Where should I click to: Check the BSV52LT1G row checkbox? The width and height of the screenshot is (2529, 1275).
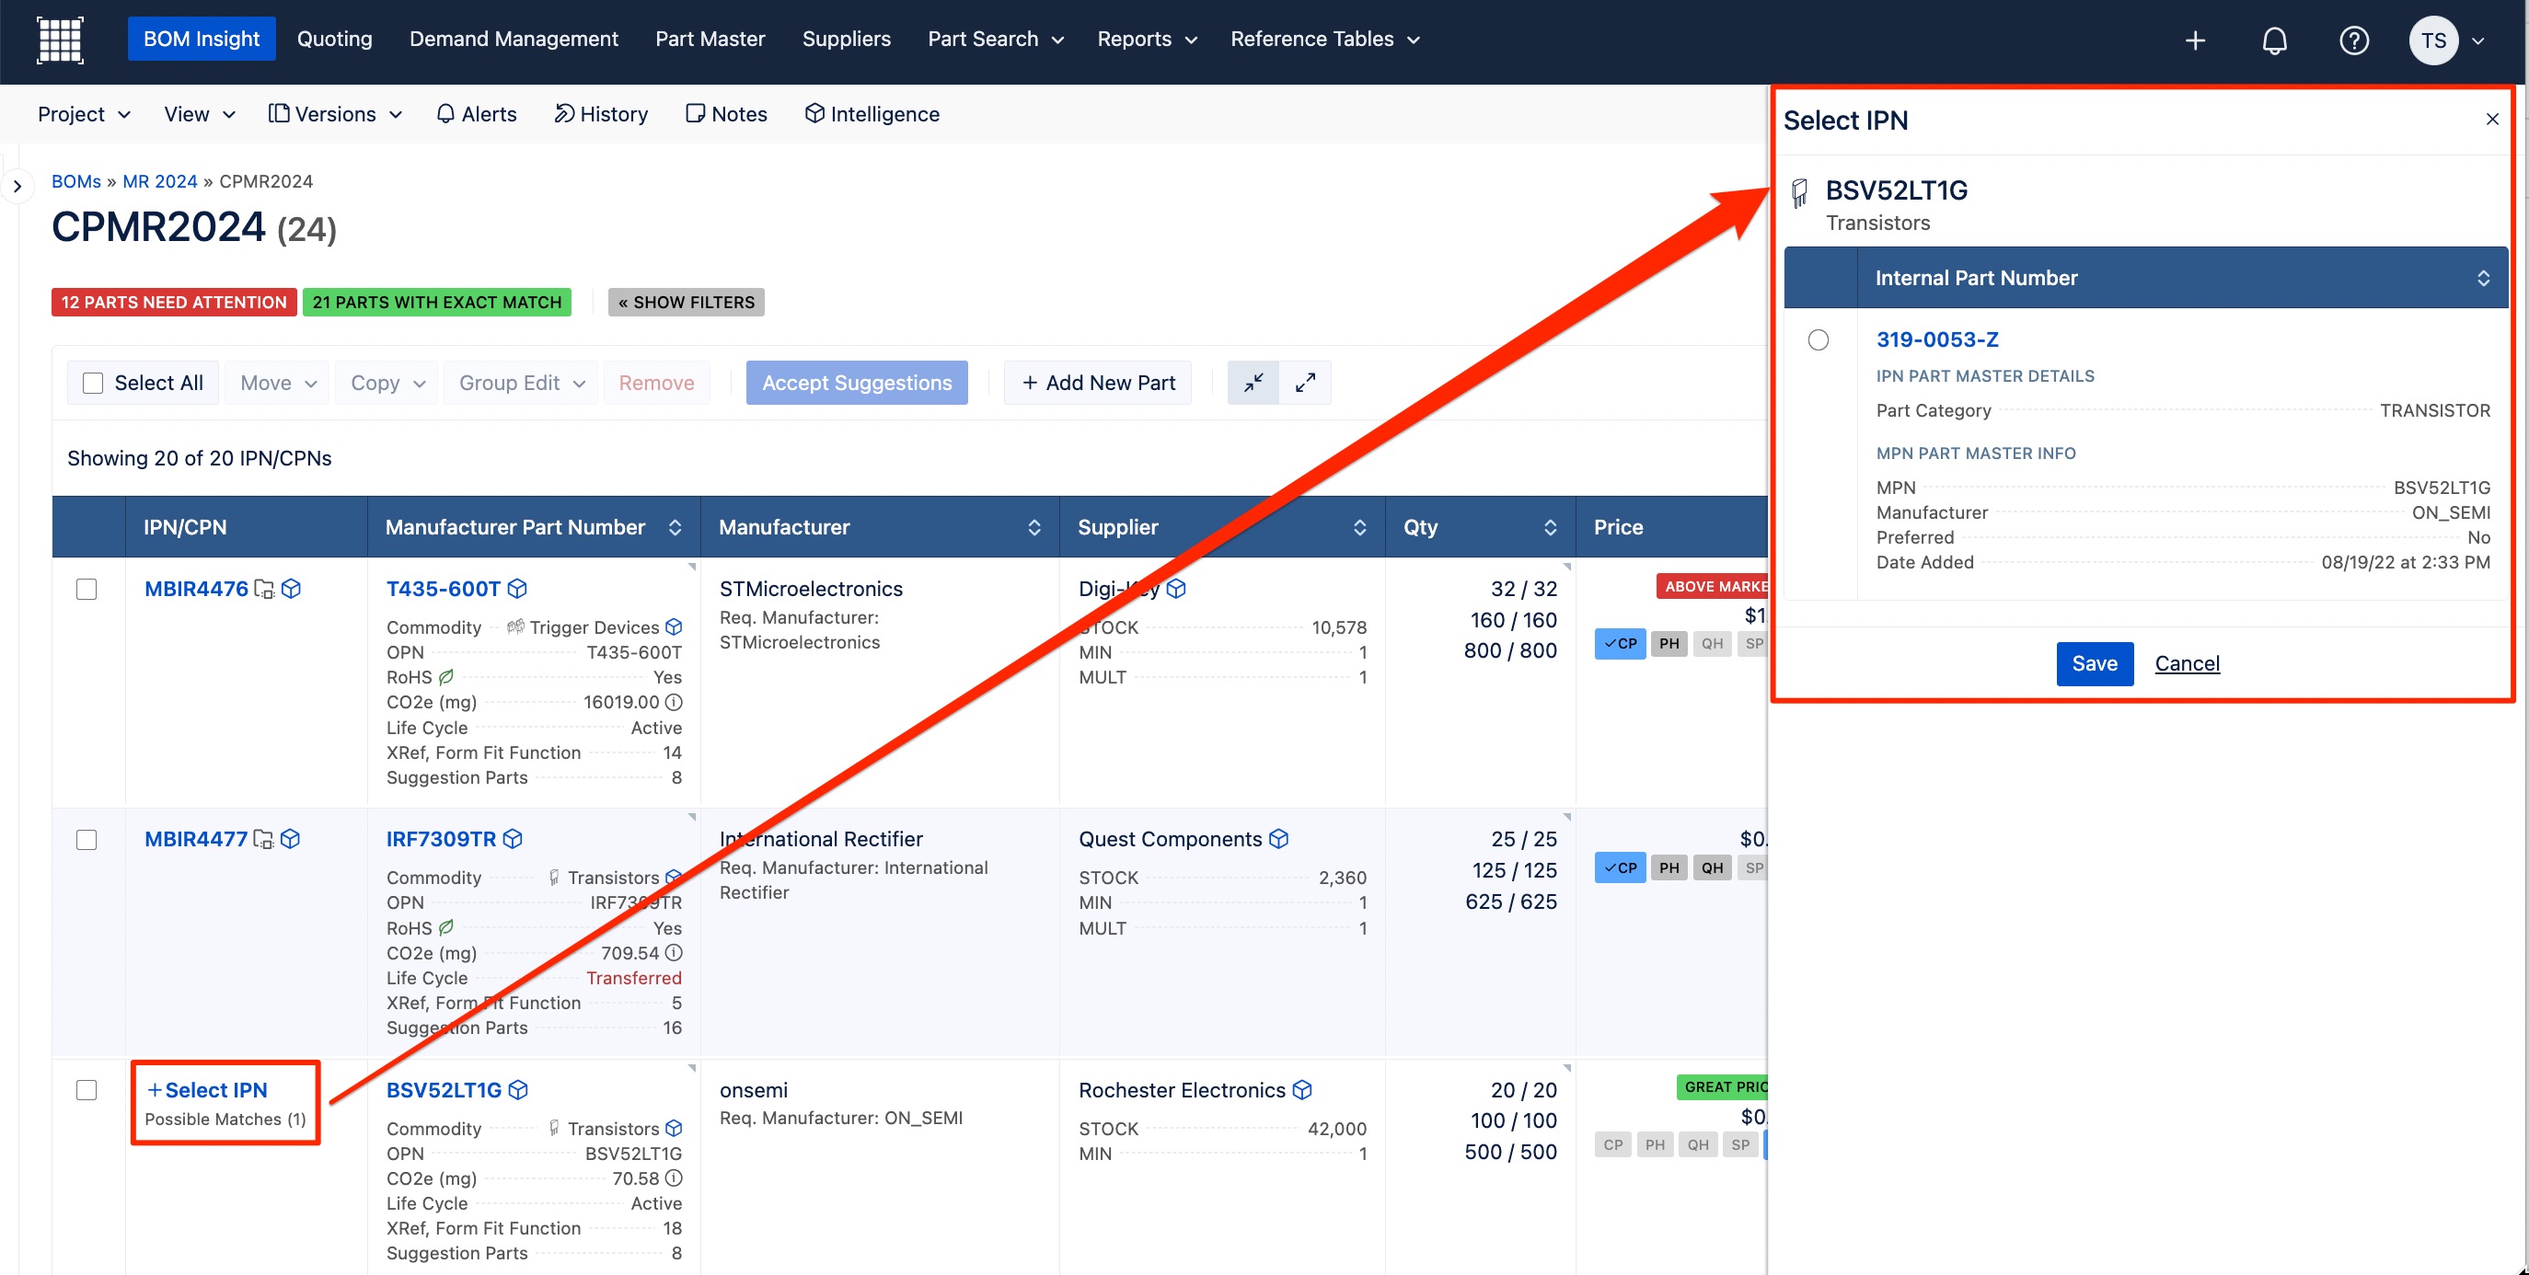87,1089
